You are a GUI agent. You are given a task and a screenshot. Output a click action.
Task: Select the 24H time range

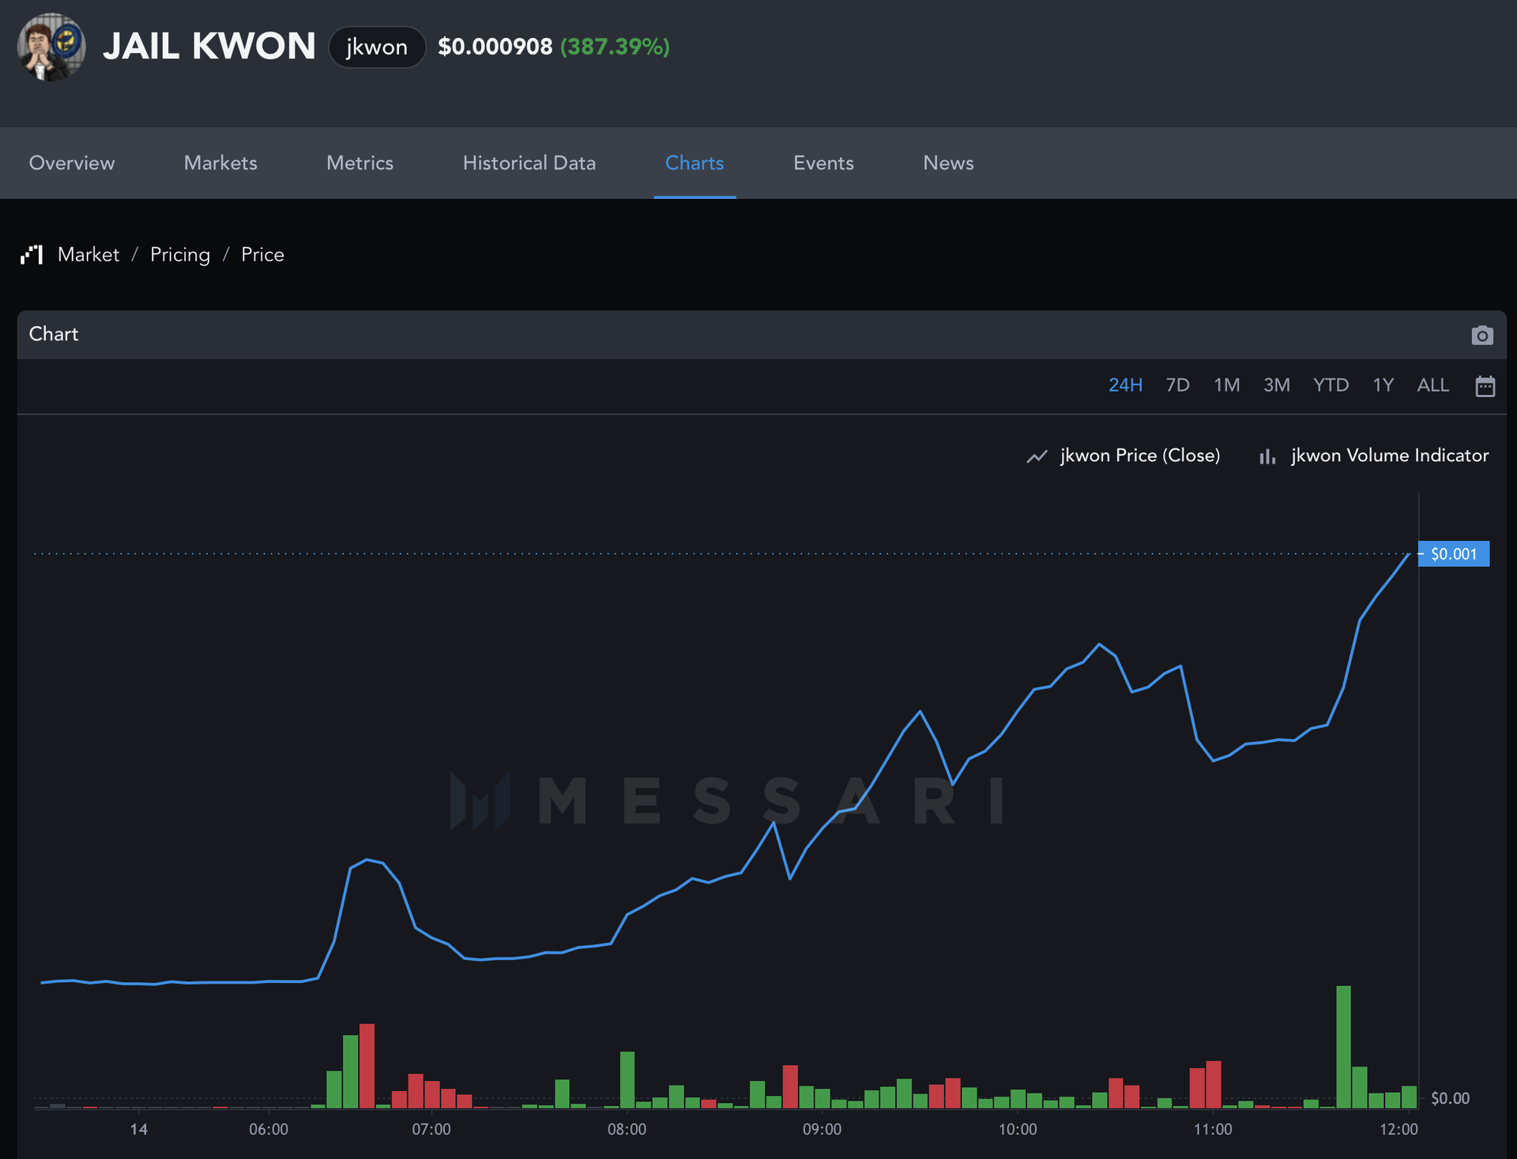point(1125,385)
